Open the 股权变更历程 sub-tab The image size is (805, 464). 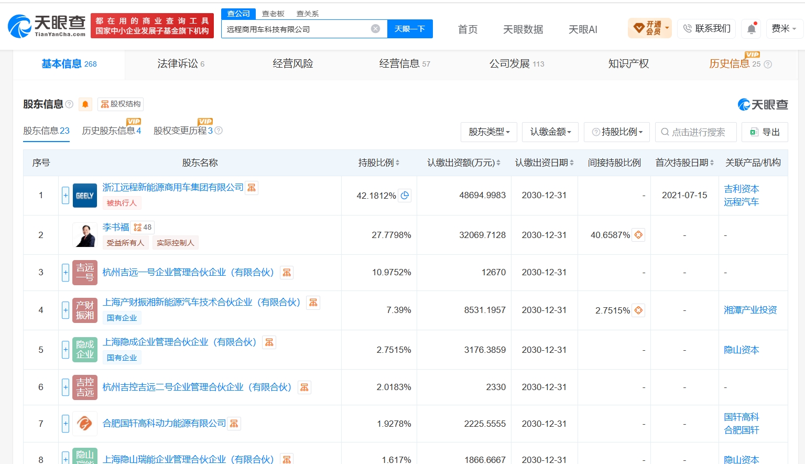pos(183,131)
